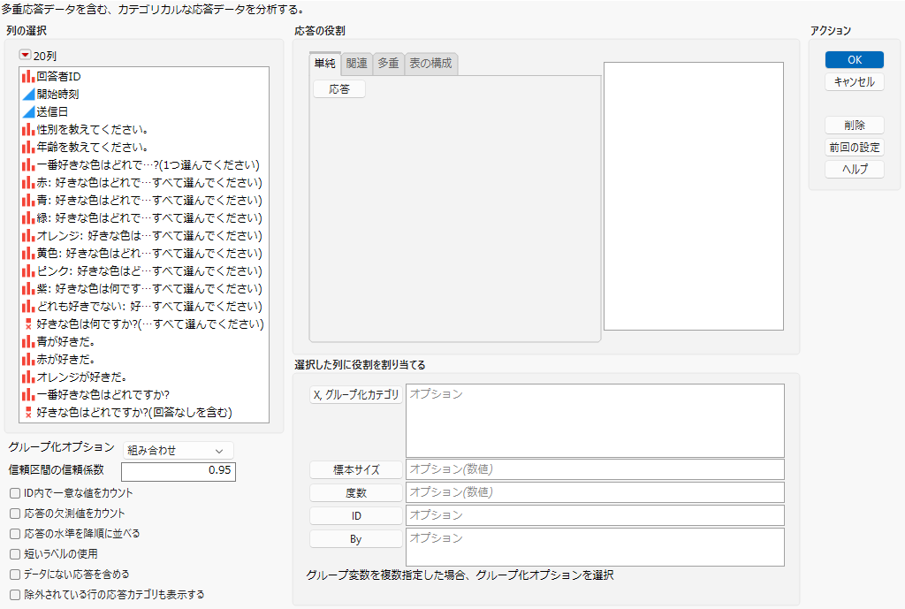This screenshot has height=609, width=905.
Task: Click the By オプション box
Action: 595,547
